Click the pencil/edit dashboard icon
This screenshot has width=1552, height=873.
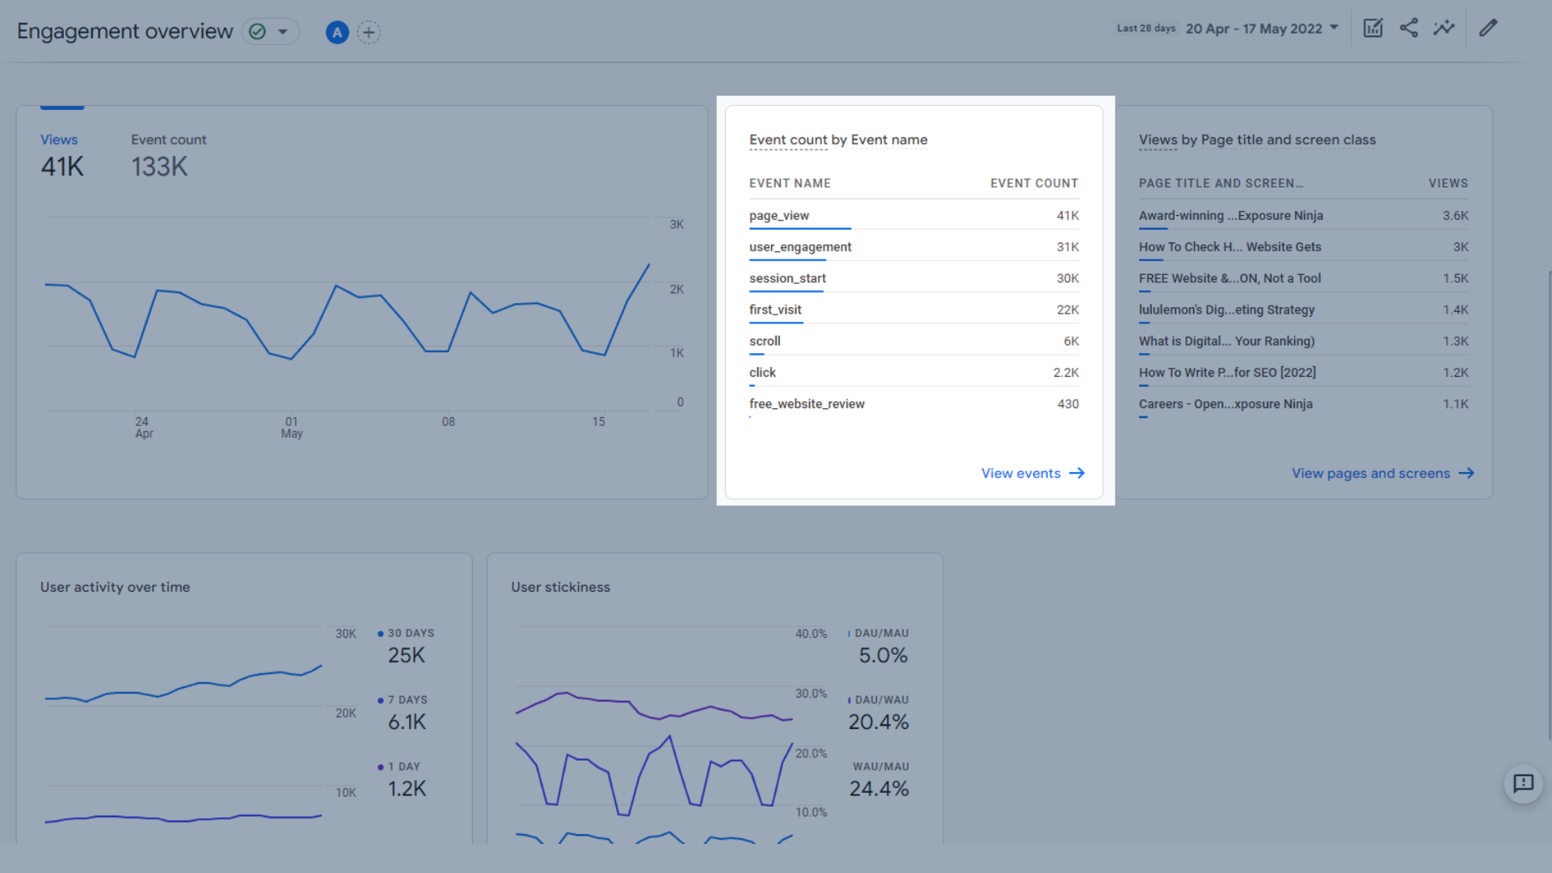1488,27
